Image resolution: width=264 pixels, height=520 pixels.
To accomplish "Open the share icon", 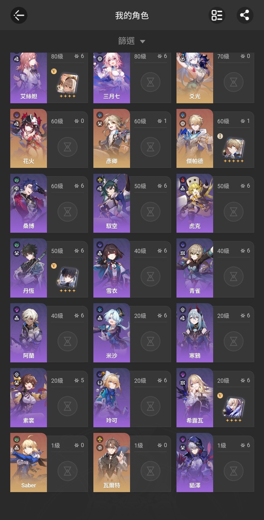I will click(245, 15).
